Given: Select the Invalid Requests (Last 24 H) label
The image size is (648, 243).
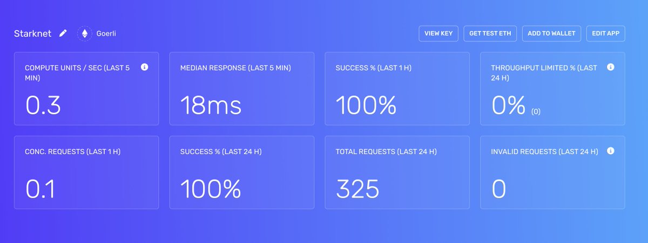Looking at the screenshot, I should [x=545, y=152].
